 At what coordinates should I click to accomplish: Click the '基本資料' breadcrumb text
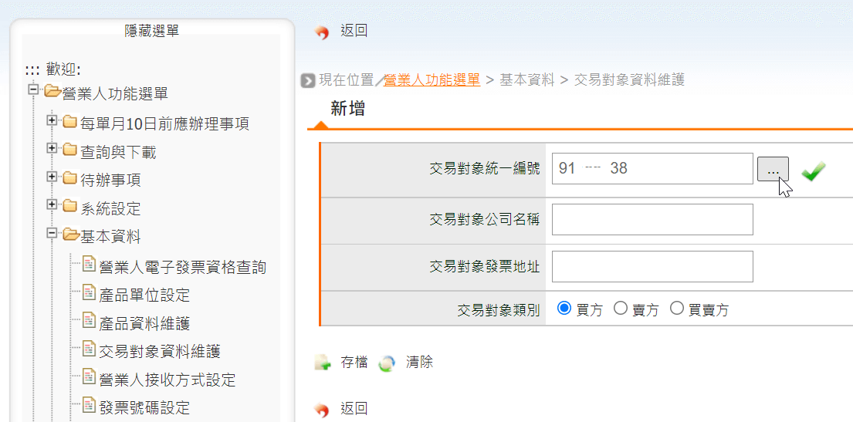tap(527, 80)
